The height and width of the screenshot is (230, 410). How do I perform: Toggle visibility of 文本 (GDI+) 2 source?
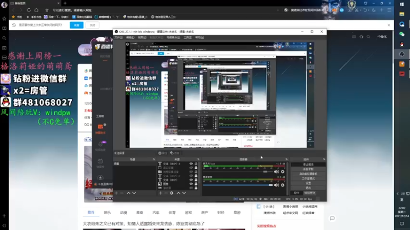(x=191, y=176)
